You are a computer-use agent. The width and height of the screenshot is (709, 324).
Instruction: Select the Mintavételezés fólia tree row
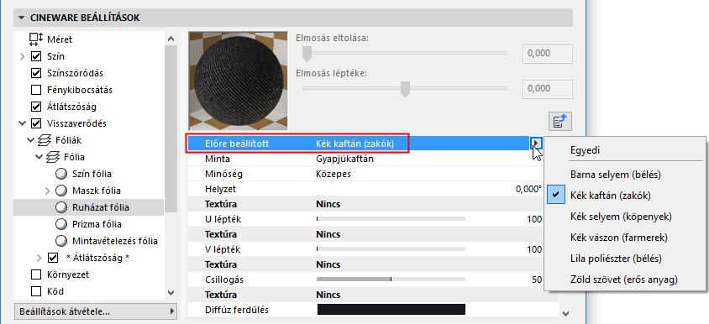[x=89, y=241]
